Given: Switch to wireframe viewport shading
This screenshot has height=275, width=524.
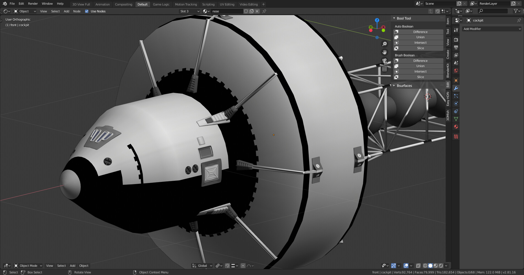Looking at the screenshot, I should pos(425,266).
